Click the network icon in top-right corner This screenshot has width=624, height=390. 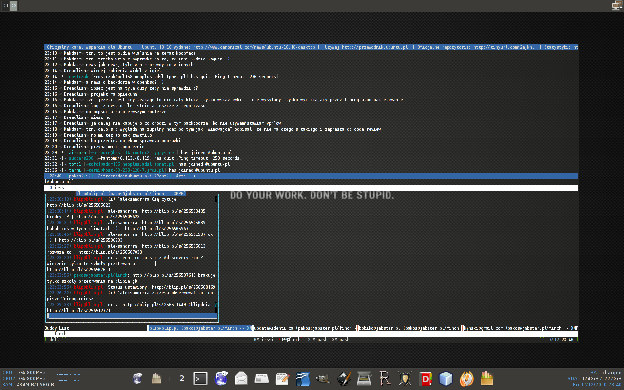point(617,5)
